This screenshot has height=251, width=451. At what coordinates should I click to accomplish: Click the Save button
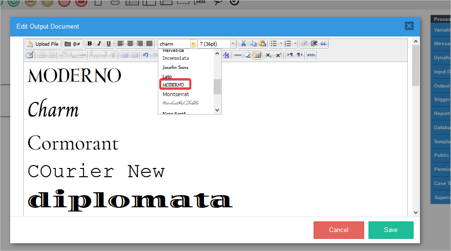pyautogui.click(x=390, y=230)
